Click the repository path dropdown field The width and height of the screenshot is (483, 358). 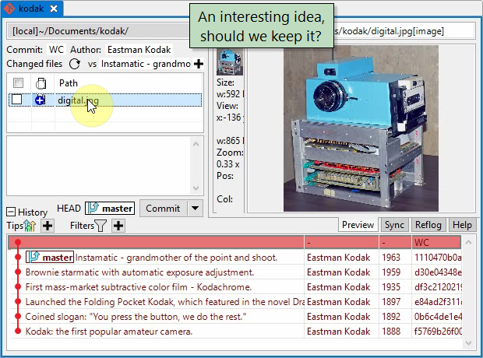coord(97,31)
